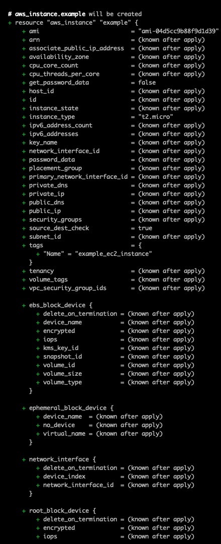Click the ami value ami-04d5cc9b88f9d1d39
The width and height of the screenshot is (221, 544).
pos(178,31)
